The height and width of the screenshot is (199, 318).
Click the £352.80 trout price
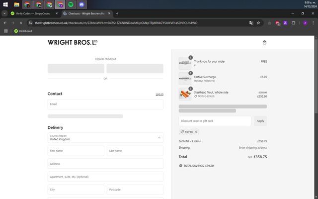point(262,97)
